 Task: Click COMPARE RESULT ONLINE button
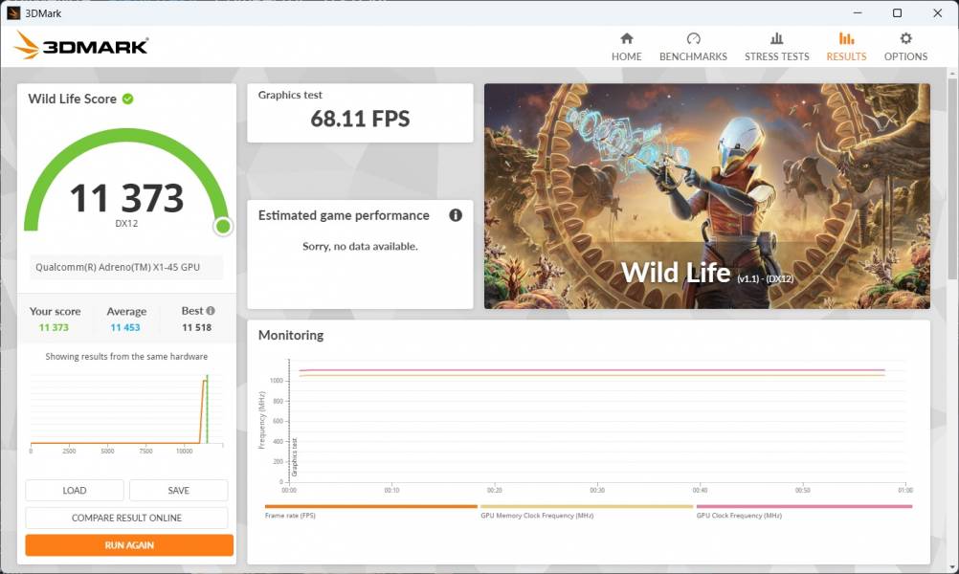coord(126,518)
